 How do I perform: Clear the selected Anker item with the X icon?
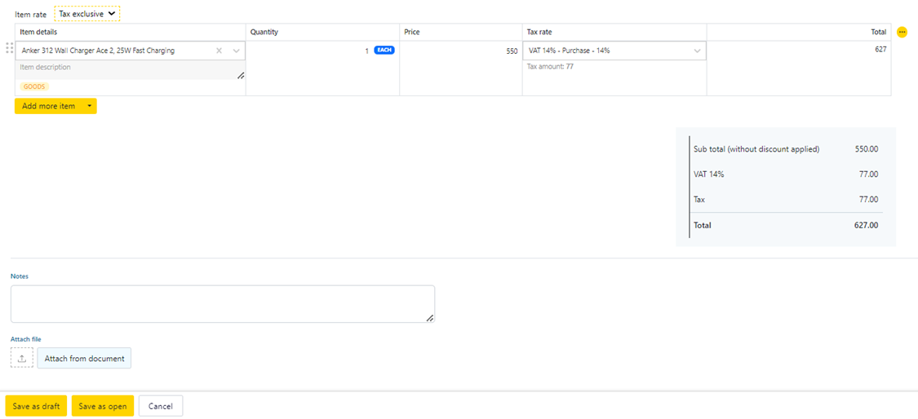pyautogui.click(x=219, y=51)
